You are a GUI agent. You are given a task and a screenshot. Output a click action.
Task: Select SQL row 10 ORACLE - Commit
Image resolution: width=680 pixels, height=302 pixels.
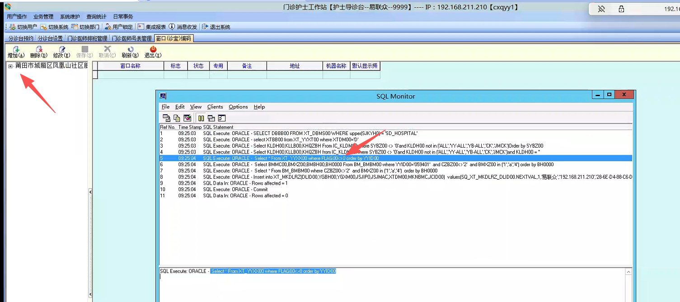[396, 190]
